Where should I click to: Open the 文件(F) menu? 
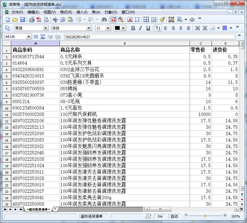(17, 12)
